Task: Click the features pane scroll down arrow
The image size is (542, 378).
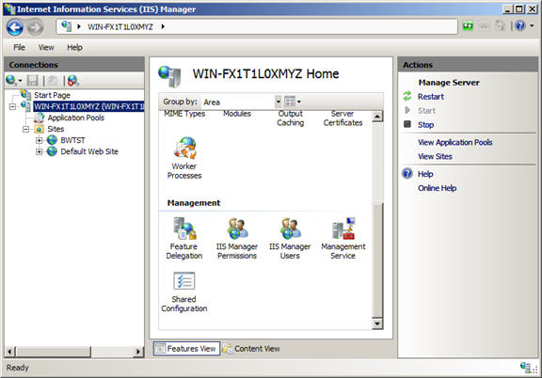Action: pyautogui.click(x=376, y=323)
